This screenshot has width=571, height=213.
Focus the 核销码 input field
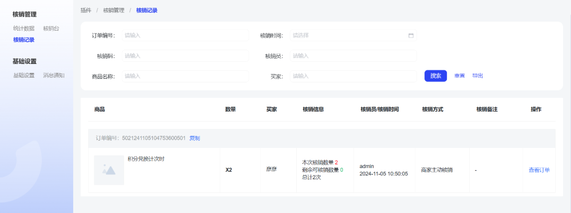185,55
